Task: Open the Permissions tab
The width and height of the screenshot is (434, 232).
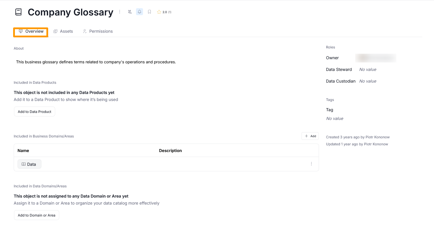Action: point(98,32)
